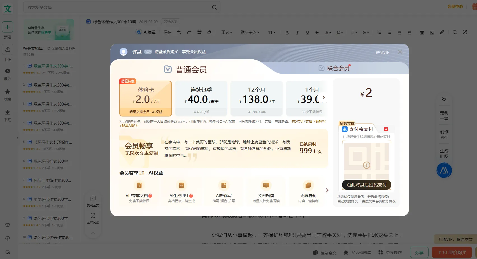This screenshot has height=259, width=477.
Task: Click the help question mark in sidebar
Action: coord(8,238)
